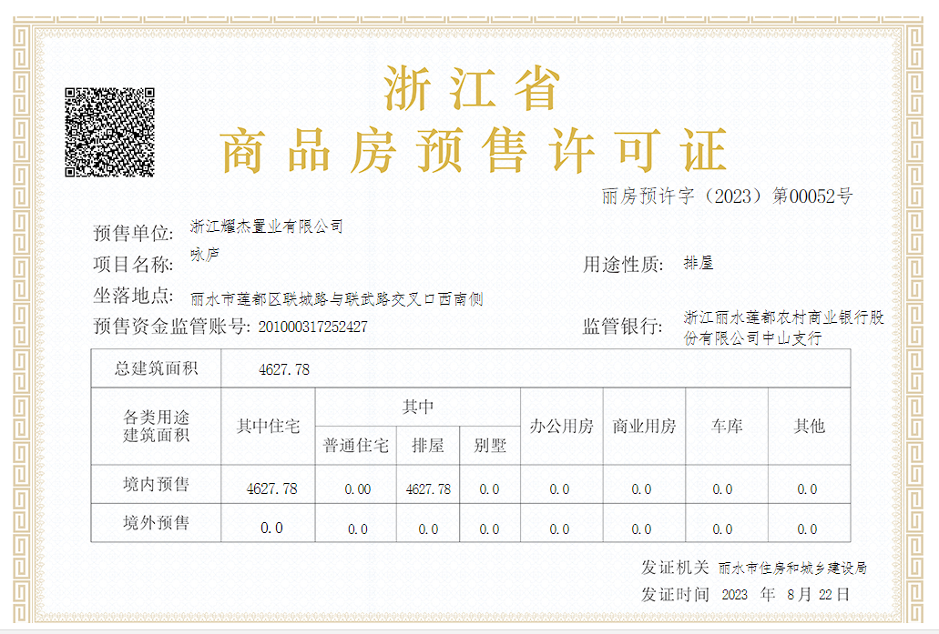Click the 其中住宅 column header
The image size is (939, 634).
pos(268,426)
